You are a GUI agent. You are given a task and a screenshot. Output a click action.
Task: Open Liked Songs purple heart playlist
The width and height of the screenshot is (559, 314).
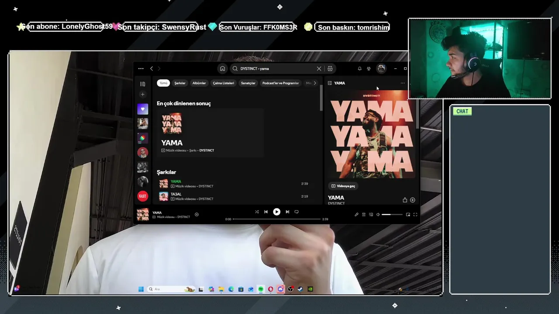tap(142, 109)
